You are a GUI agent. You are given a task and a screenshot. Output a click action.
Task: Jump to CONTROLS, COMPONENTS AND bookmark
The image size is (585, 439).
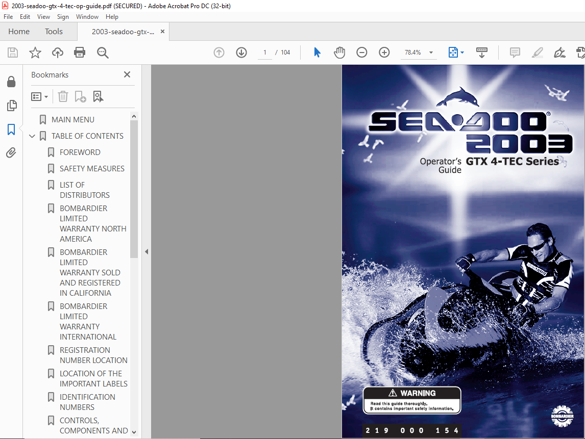pos(94,426)
